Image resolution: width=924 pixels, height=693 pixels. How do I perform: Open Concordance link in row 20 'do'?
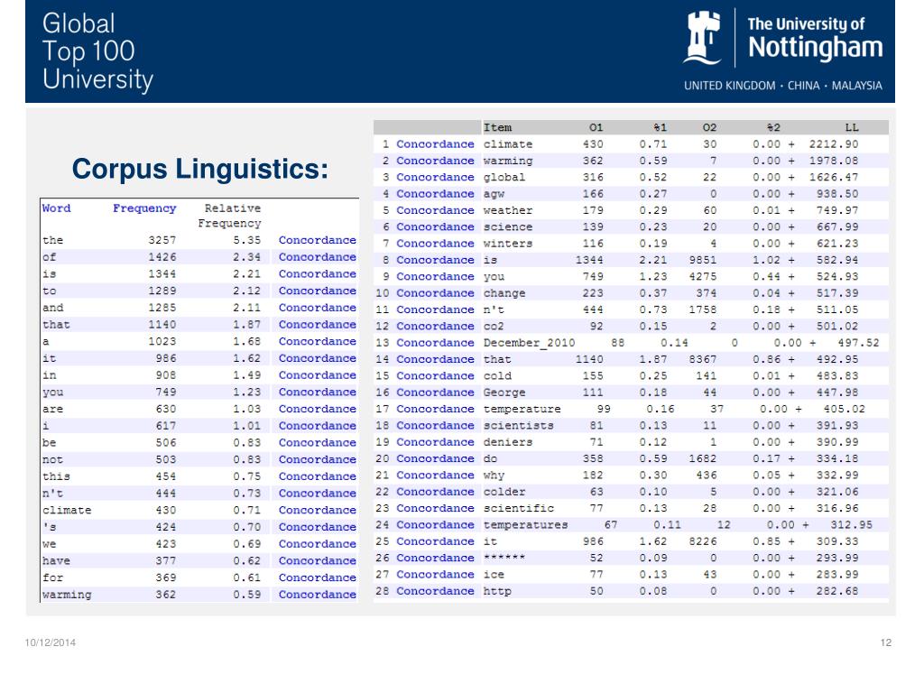pos(435,458)
